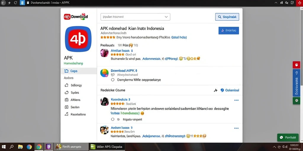Open the purple taskbar app icon
The width and height of the screenshot is (303, 151).
pyautogui.click(x=48, y=147)
